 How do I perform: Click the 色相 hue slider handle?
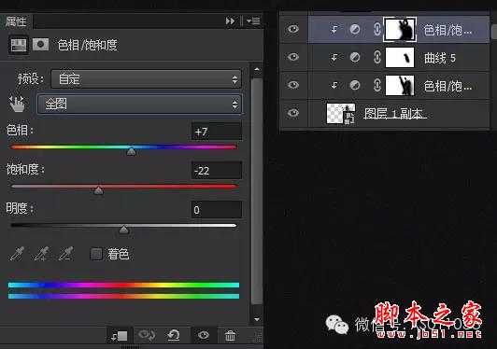click(x=131, y=152)
